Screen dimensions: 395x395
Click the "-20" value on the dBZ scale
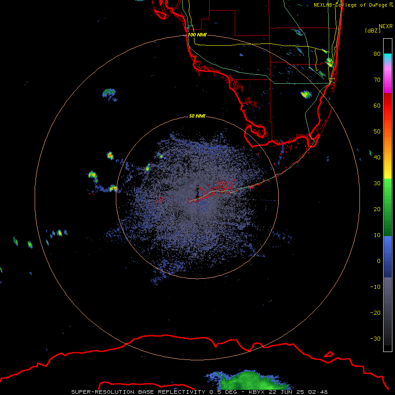click(375, 312)
